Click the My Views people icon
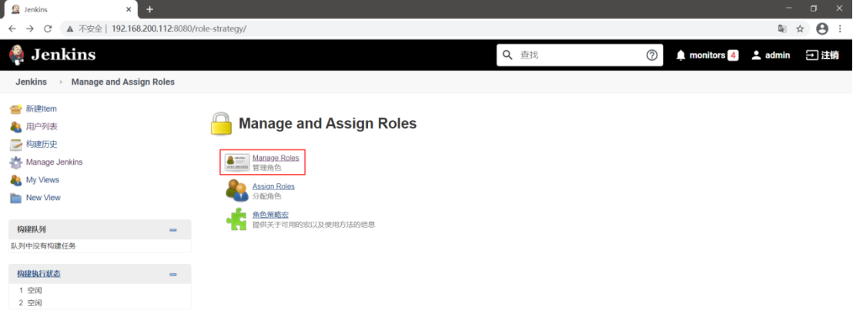The width and height of the screenshot is (853, 311). (x=15, y=180)
